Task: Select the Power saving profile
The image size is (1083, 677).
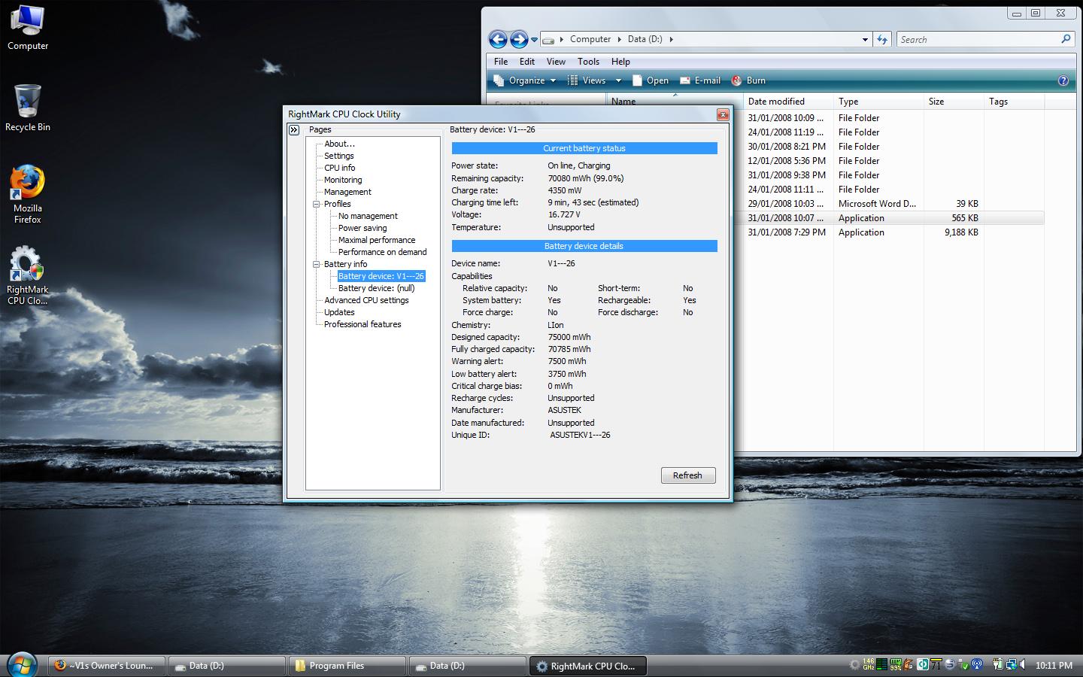Action: point(363,228)
